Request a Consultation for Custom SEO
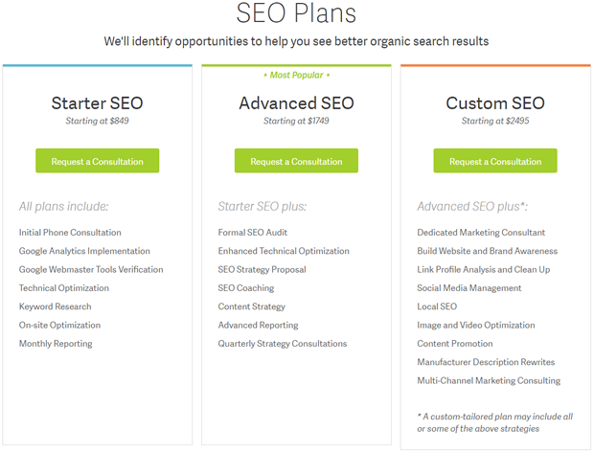 pyautogui.click(x=495, y=161)
